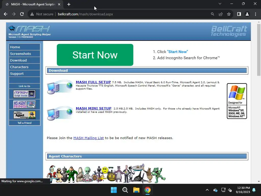This screenshot has width=261, height=196.
Task: Go back to the previous page
Action: 6,14
